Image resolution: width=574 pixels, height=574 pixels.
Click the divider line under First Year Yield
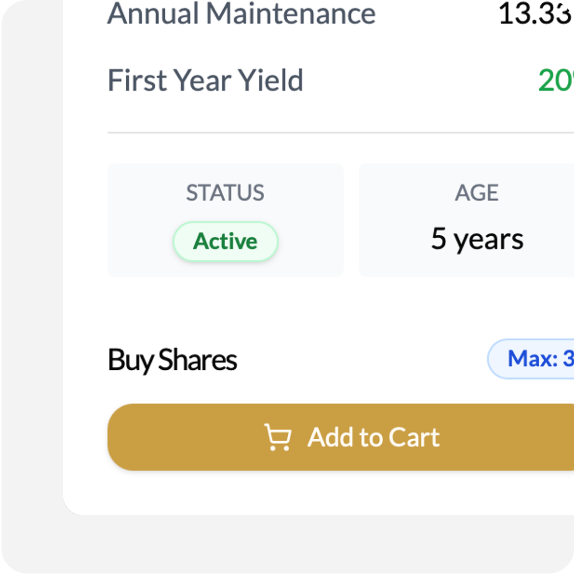pyautogui.click(x=336, y=133)
